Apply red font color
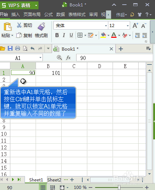The height and width of the screenshot is (190, 155). tap(114, 35)
